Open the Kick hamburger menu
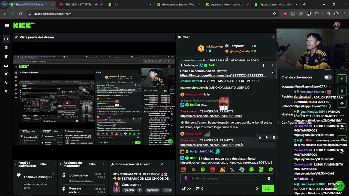349x196 pixels. 7,26
